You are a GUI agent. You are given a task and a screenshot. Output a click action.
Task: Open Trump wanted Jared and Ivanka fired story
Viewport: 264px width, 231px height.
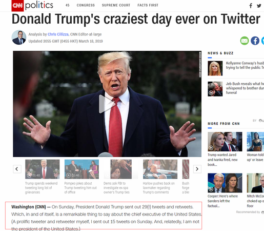[x=222, y=160]
